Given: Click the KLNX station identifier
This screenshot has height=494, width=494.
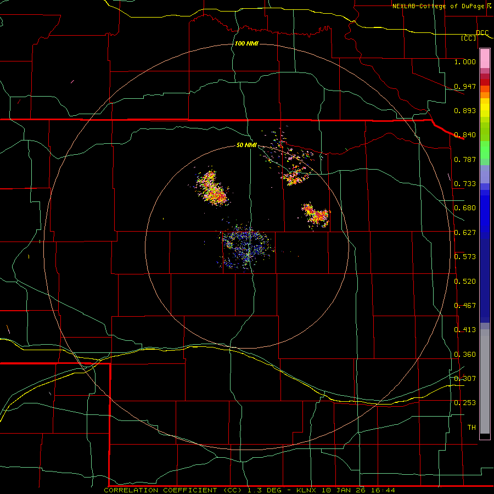Looking at the screenshot, I should pyautogui.click(x=307, y=490).
